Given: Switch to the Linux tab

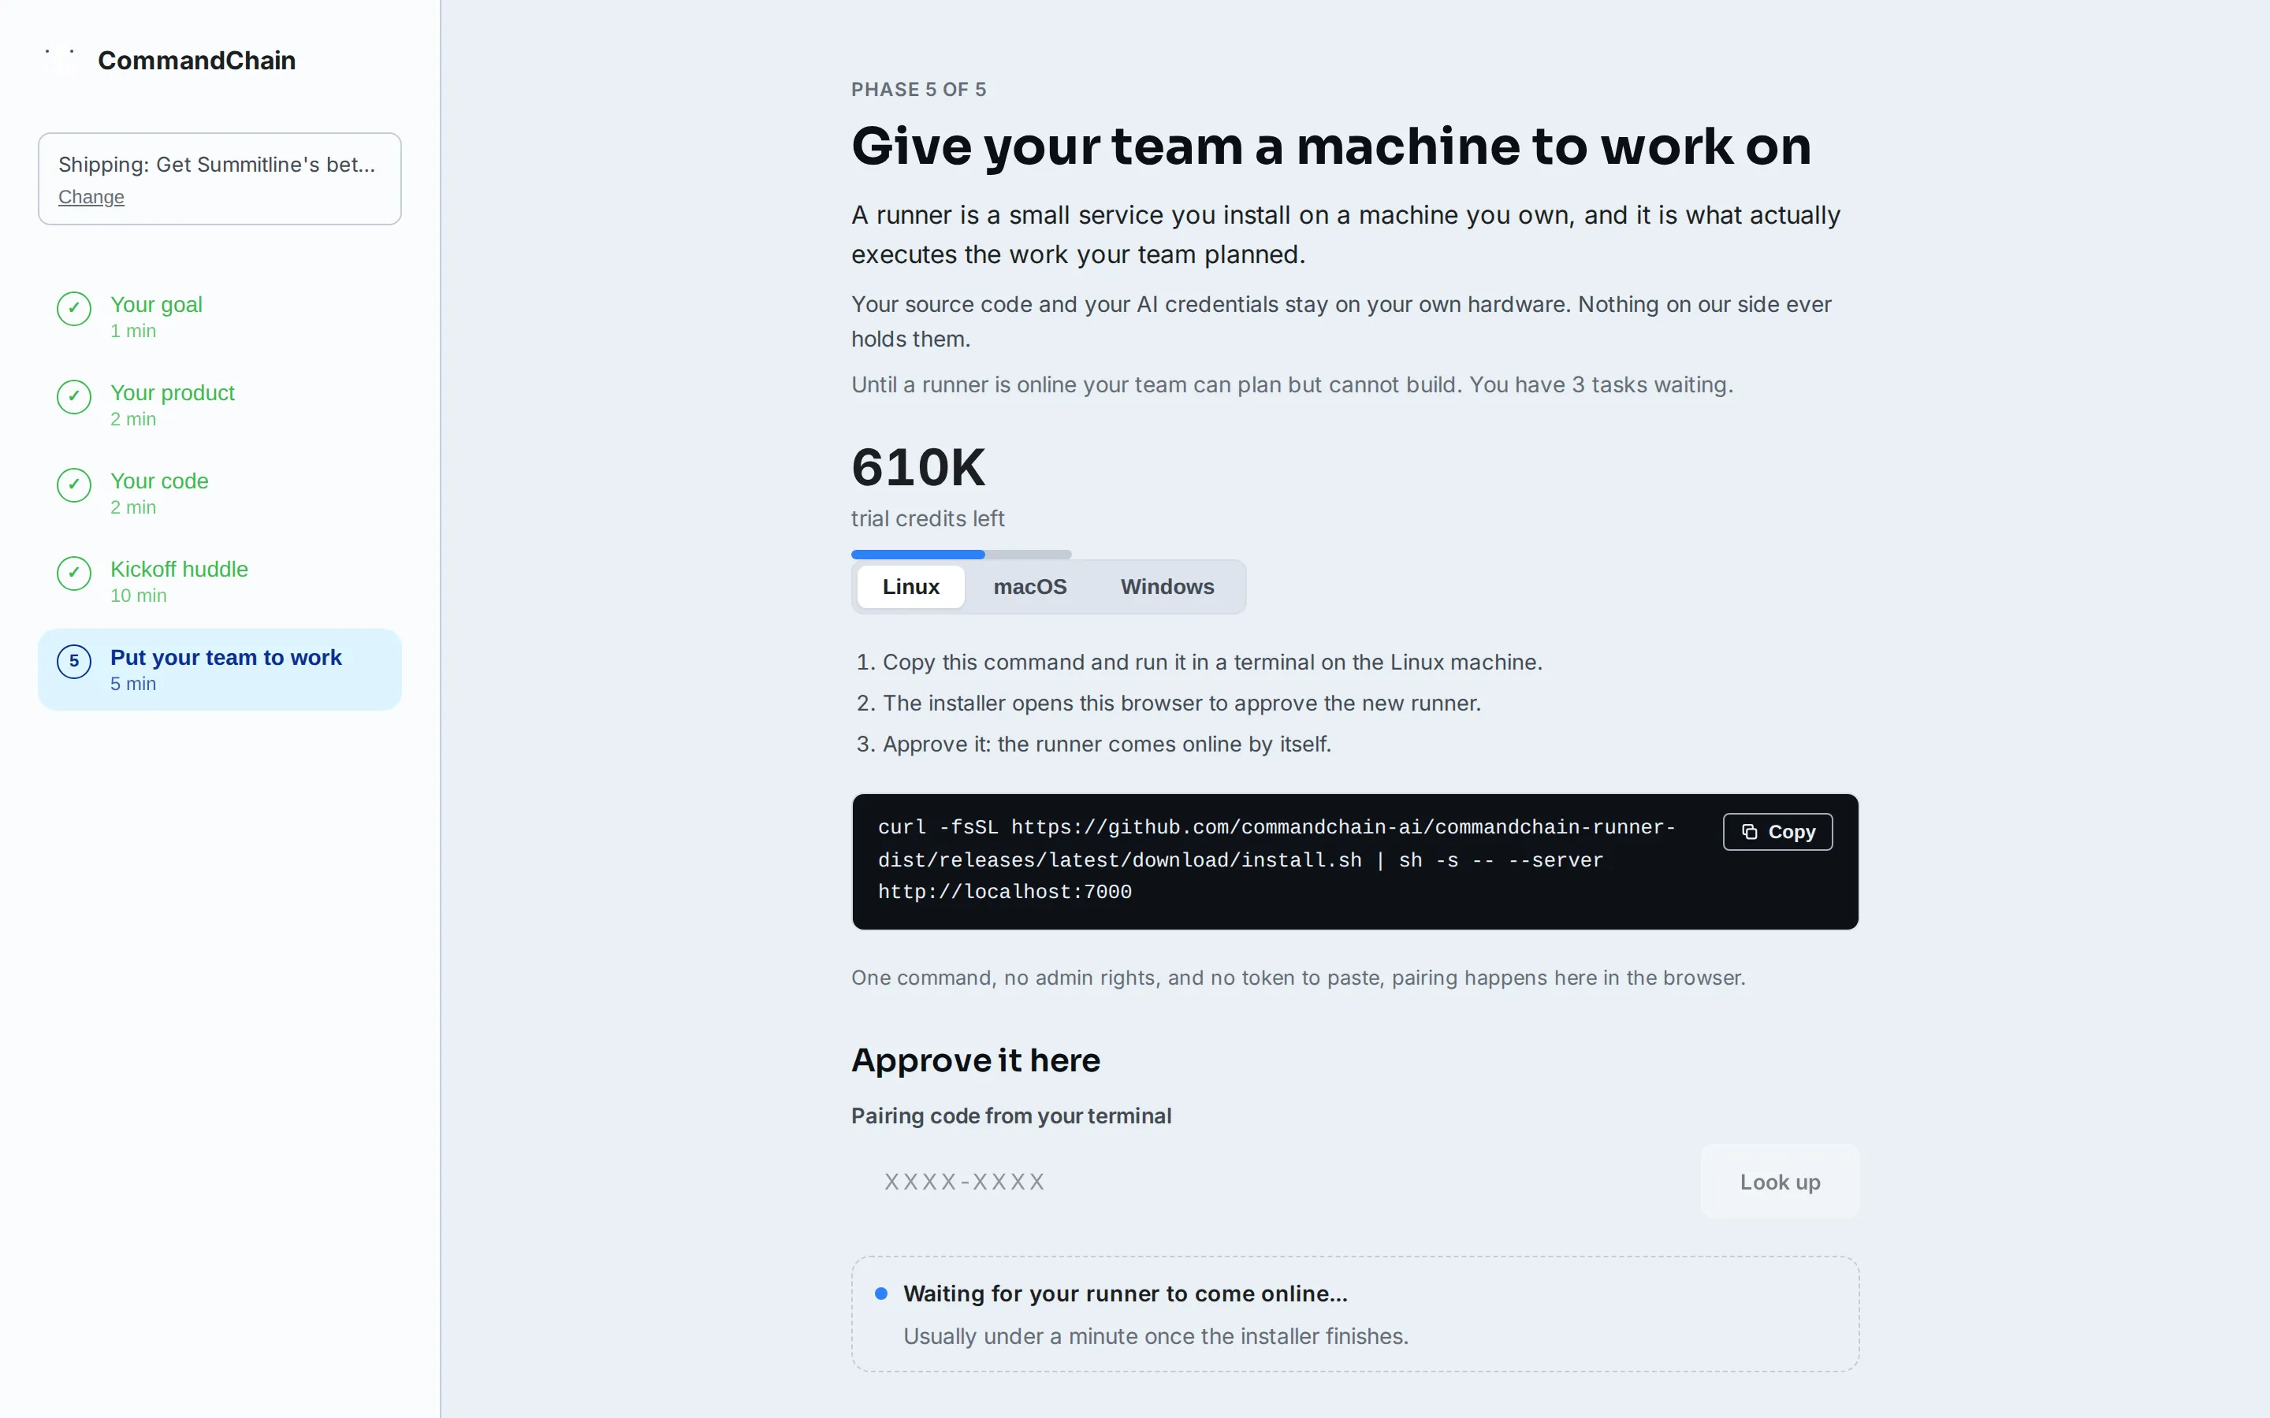Looking at the screenshot, I should (911, 587).
